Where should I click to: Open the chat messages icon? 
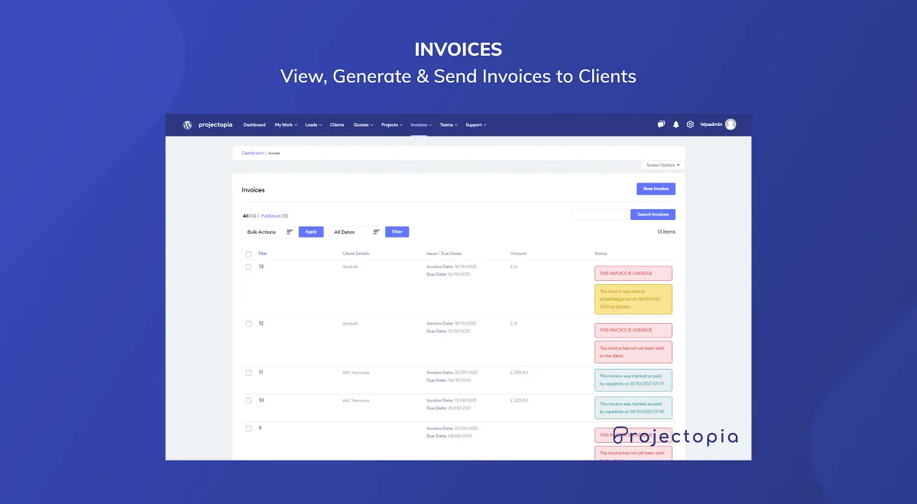tap(661, 124)
